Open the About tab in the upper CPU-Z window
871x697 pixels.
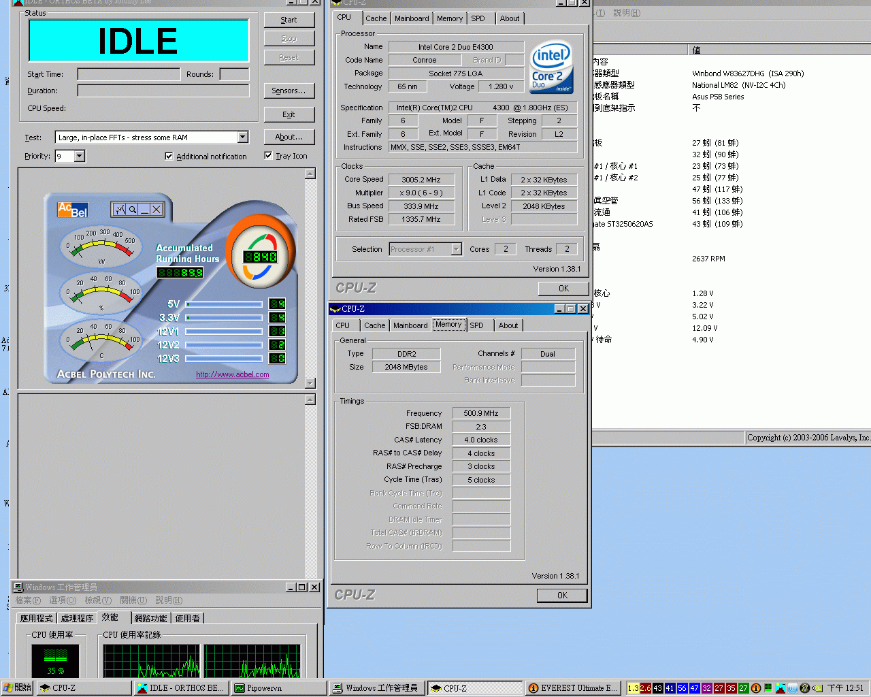click(510, 18)
